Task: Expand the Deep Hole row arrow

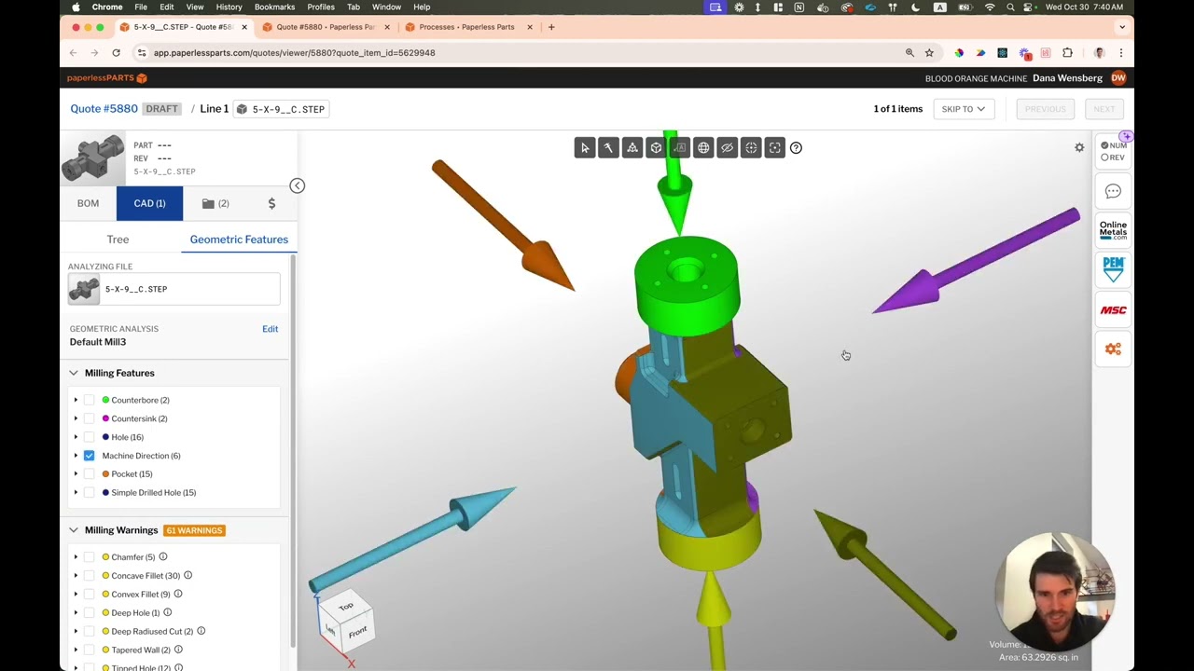Action: (x=76, y=612)
